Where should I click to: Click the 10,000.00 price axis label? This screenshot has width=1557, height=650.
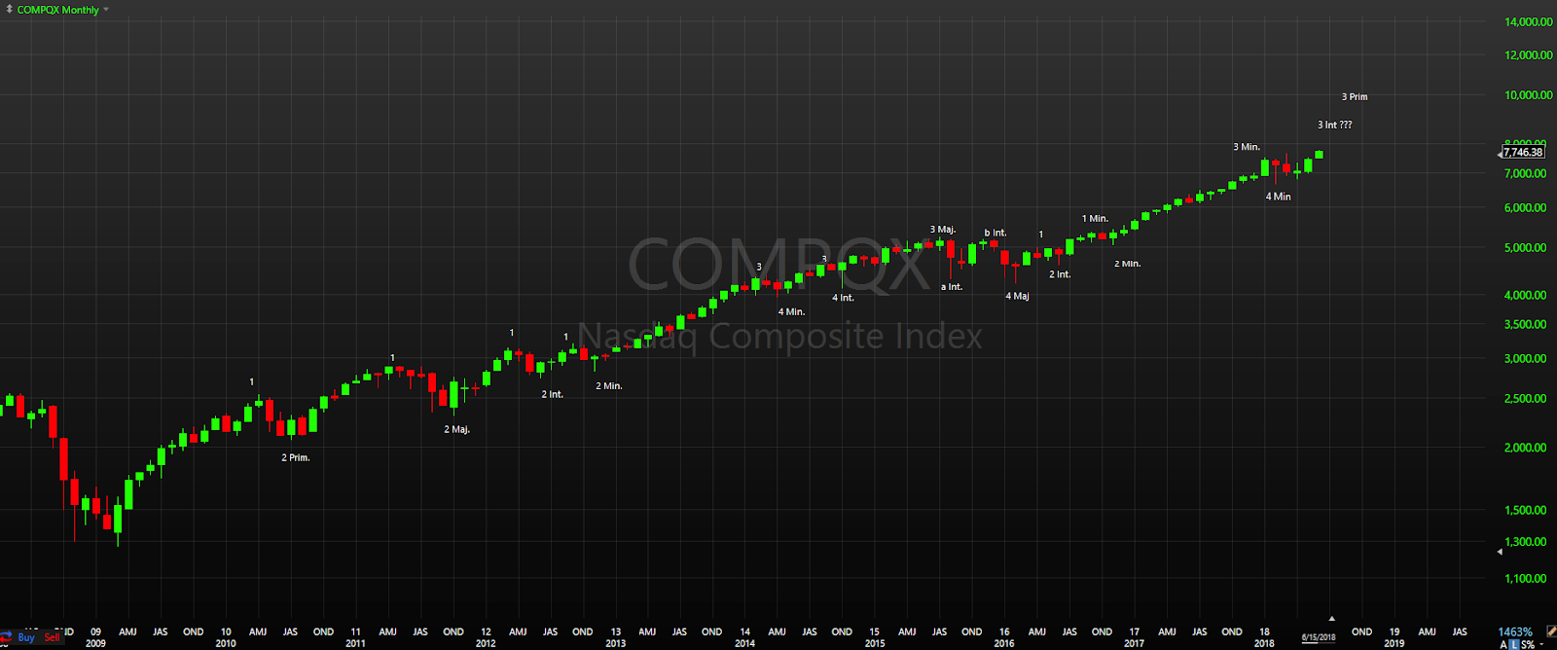tap(1528, 94)
